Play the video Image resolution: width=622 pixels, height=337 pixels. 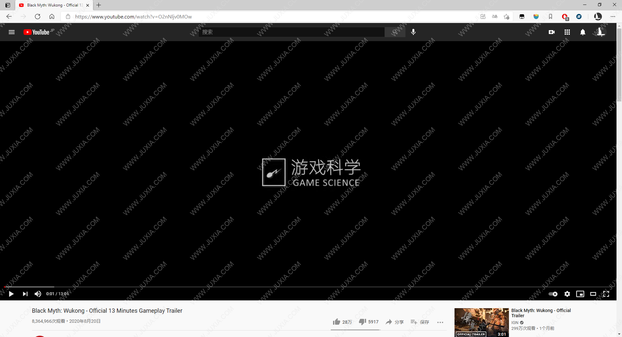tap(11, 294)
